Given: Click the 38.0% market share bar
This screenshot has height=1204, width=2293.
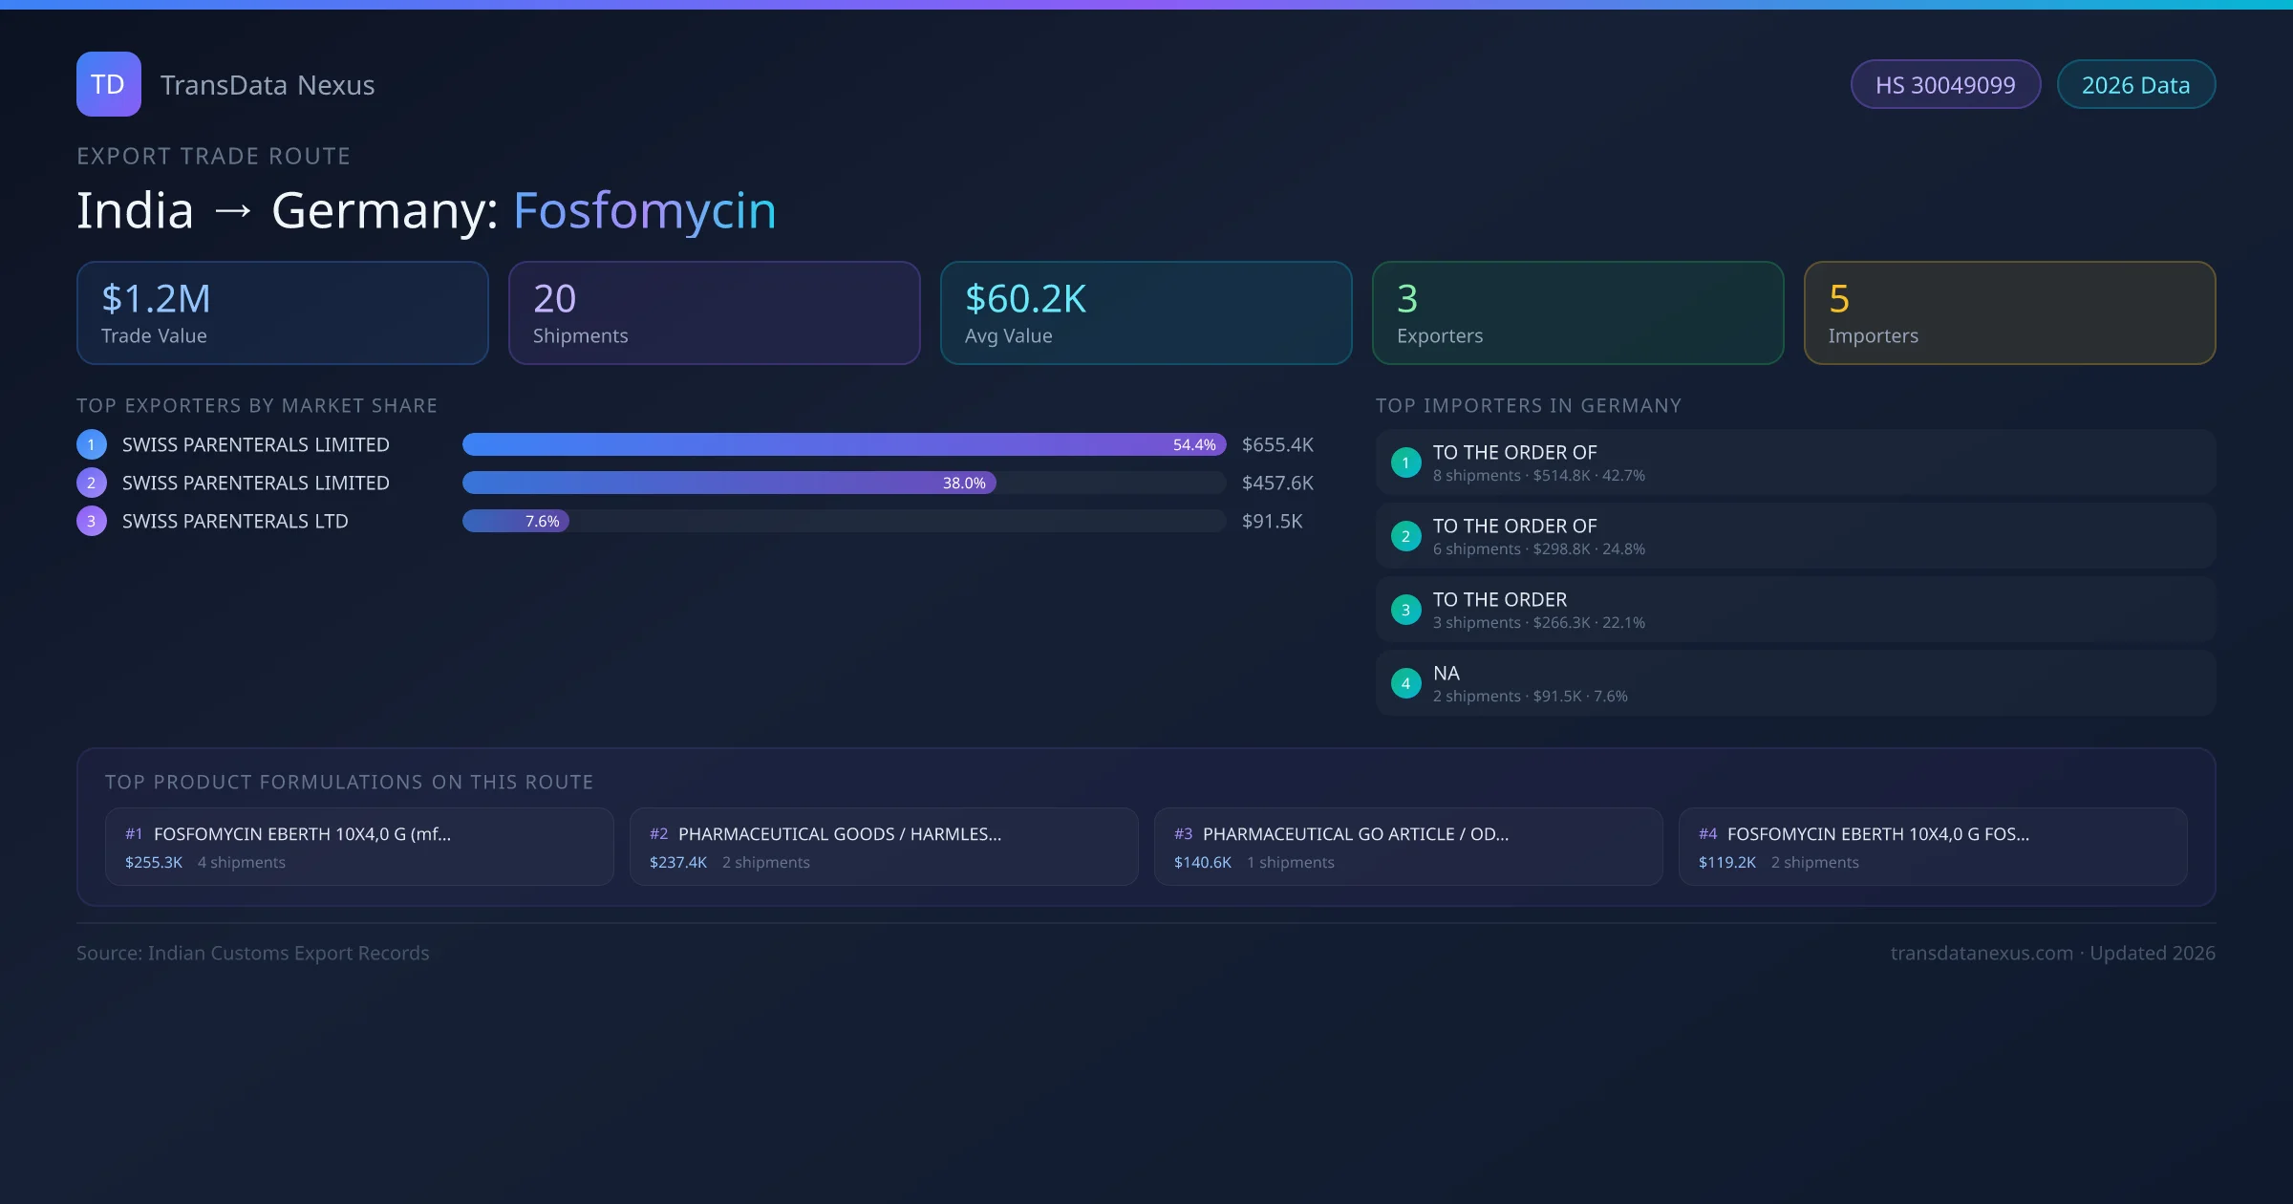Looking at the screenshot, I should (x=728, y=483).
